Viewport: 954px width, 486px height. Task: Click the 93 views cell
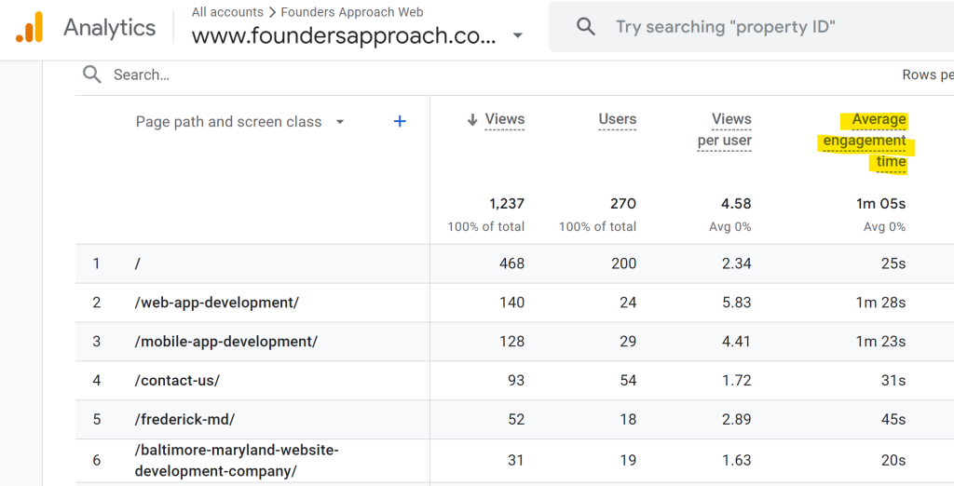pyautogui.click(x=516, y=380)
